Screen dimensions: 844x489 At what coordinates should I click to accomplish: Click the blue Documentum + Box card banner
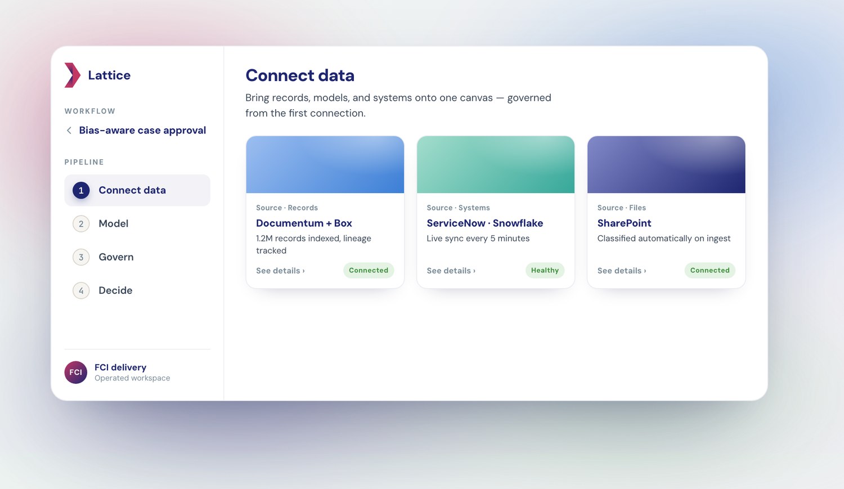[x=325, y=164]
